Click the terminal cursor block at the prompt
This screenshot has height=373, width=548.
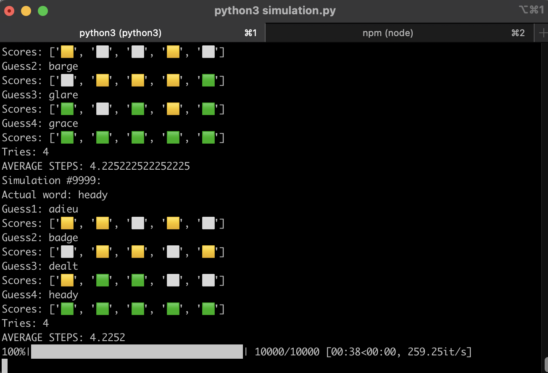click(x=5, y=365)
